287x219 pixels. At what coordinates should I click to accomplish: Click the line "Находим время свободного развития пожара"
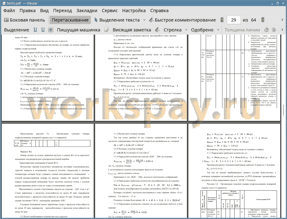[41, 53]
